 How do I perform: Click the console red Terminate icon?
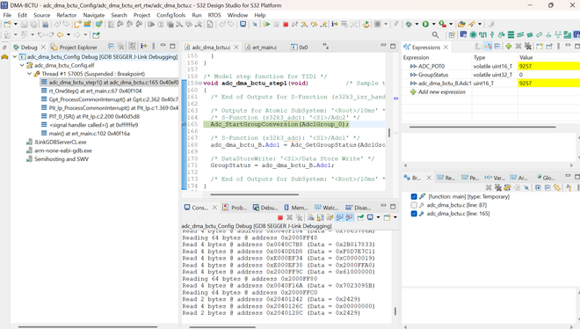pyautogui.click(x=280, y=217)
